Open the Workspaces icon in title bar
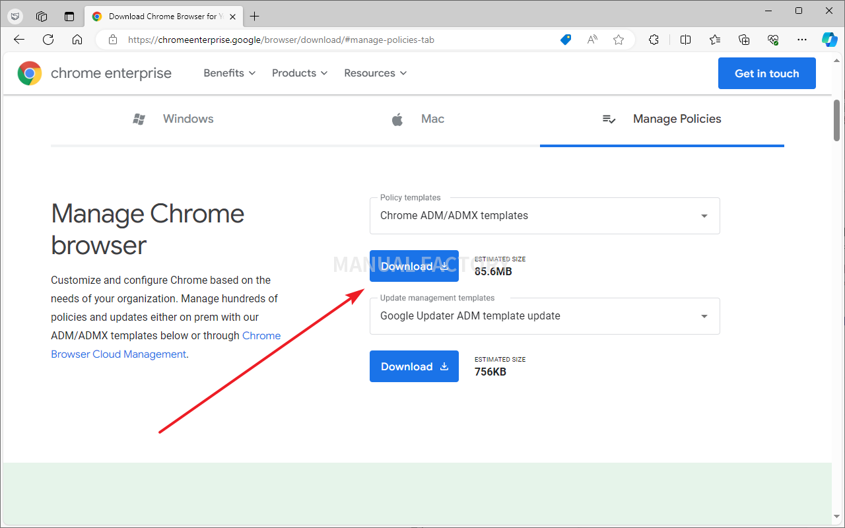 (x=42, y=16)
